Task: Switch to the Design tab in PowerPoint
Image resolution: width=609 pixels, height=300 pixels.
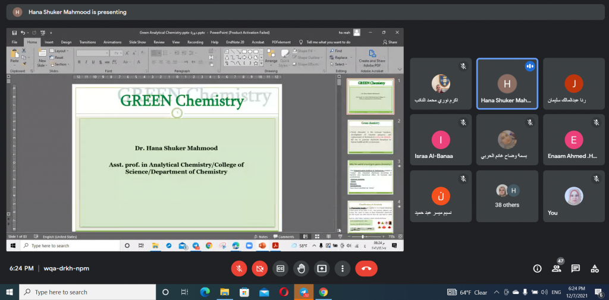Action: [x=66, y=42]
